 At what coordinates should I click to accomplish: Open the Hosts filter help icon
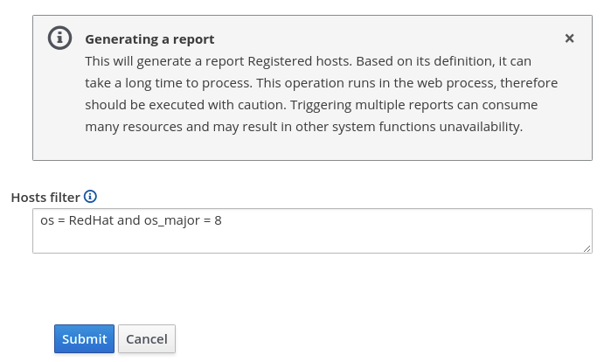click(x=90, y=197)
